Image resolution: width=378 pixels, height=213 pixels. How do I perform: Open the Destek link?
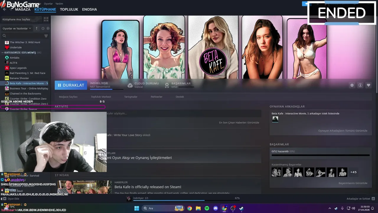[x=180, y=97]
